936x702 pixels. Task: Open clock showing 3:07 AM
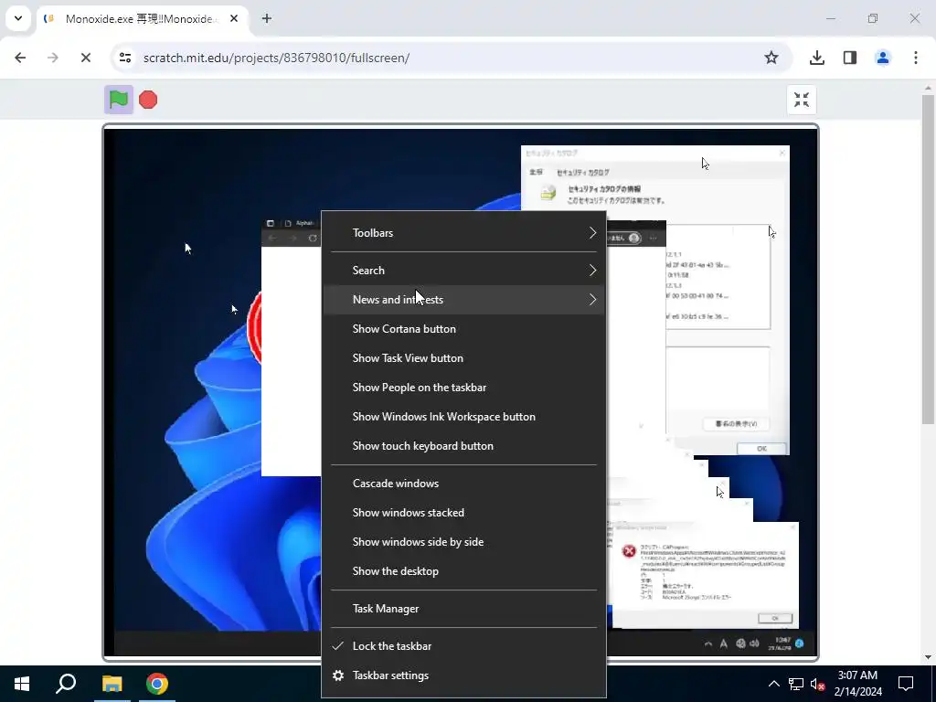click(857, 684)
